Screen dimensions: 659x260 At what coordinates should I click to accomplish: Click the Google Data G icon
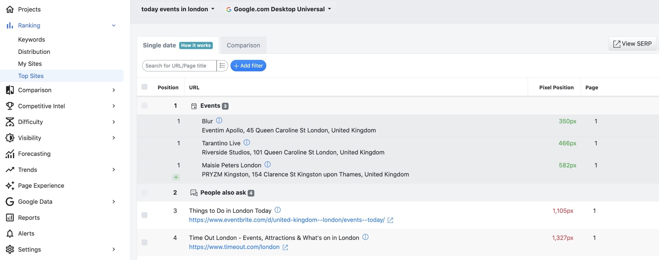coord(10,201)
